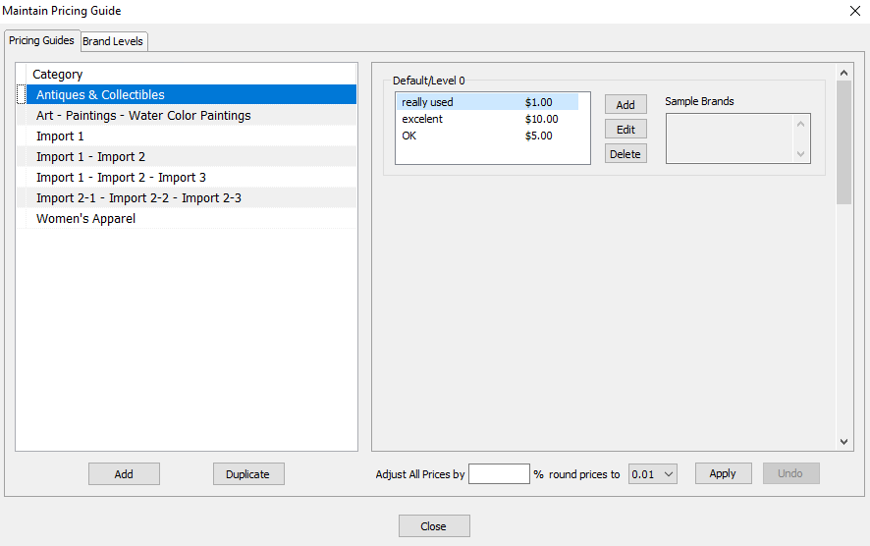Select Art - Paintings - Water Color Paintings category

click(x=187, y=116)
